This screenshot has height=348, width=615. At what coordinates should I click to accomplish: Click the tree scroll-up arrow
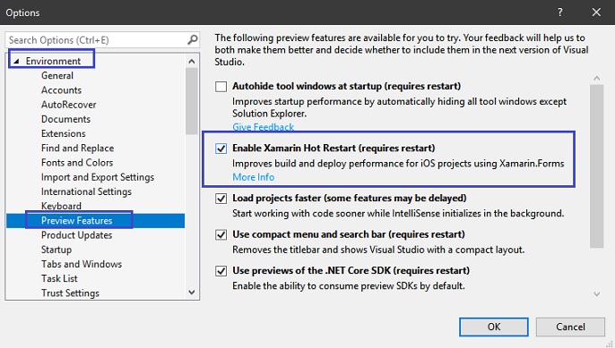click(x=192, y=61)
